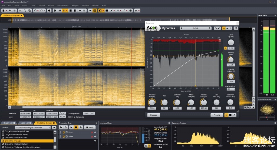Jump to end with the skip-to-end button

[84, 11]
